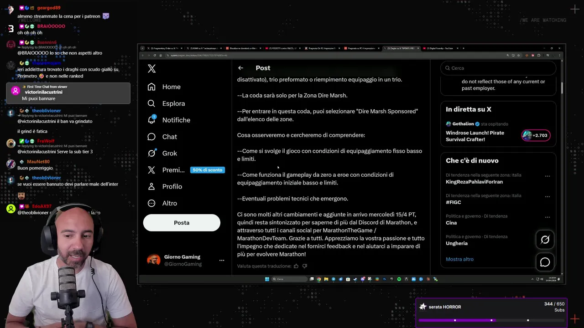Click the Cerca search field on X
Viewport: 584px width, 328px height.
pos(498,68)
